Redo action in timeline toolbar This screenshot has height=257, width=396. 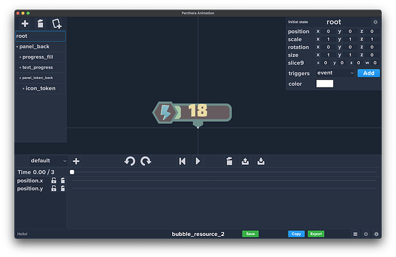(146, 161)
